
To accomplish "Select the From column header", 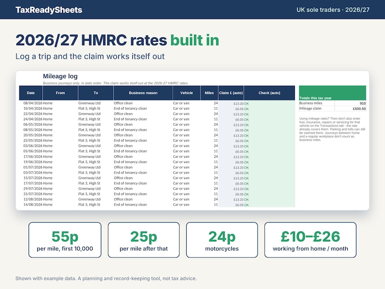I will click(x=60, y=93).
